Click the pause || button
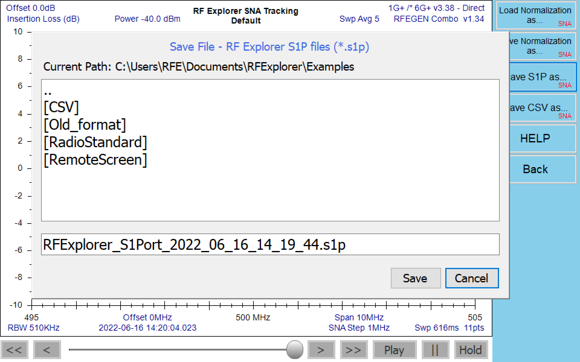Screen dimensions: 580x362 click(435, 350)
